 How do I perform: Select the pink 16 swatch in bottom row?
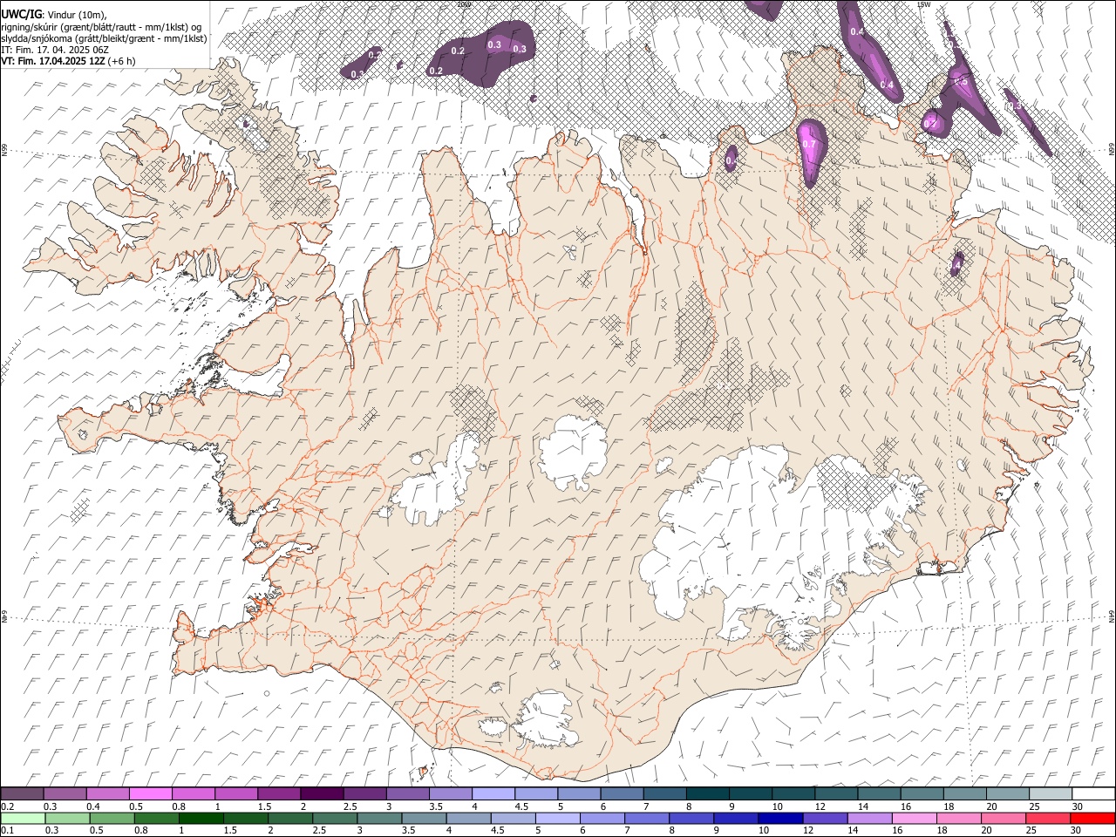point(914,818)
